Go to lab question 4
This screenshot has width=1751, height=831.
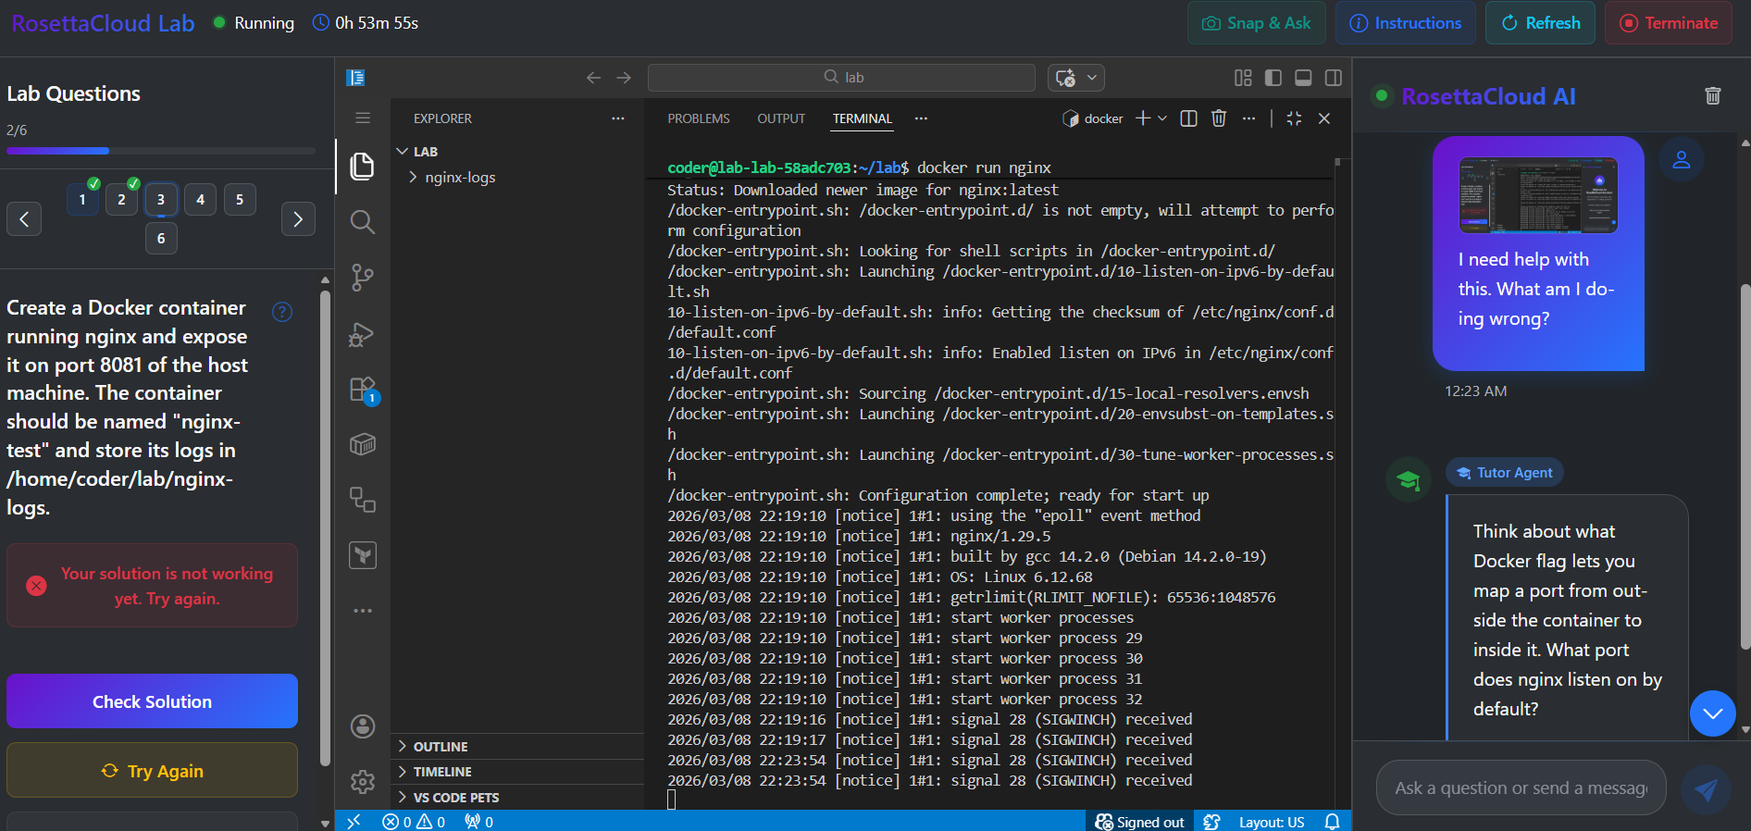[200, 199]
